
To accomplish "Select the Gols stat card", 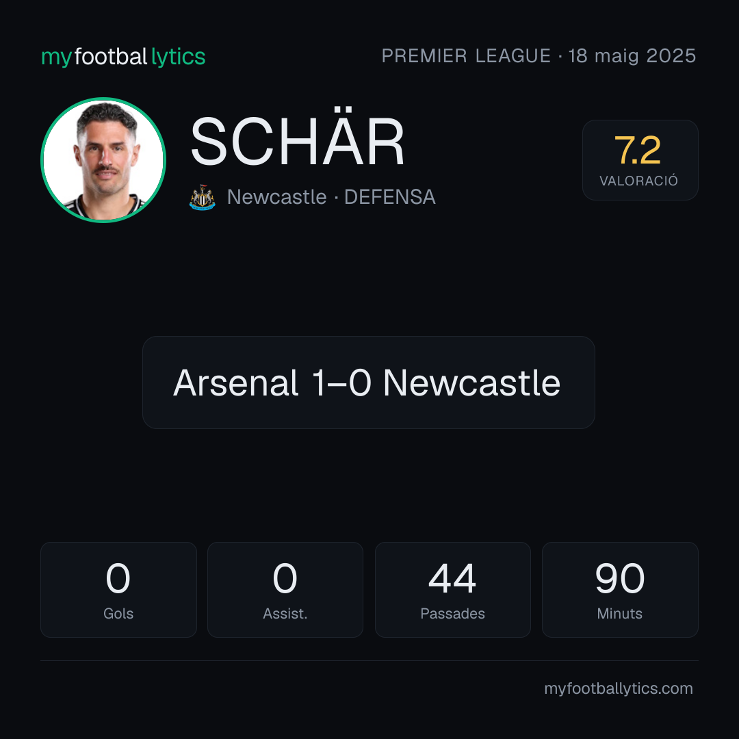I will [x=118, y=590].
